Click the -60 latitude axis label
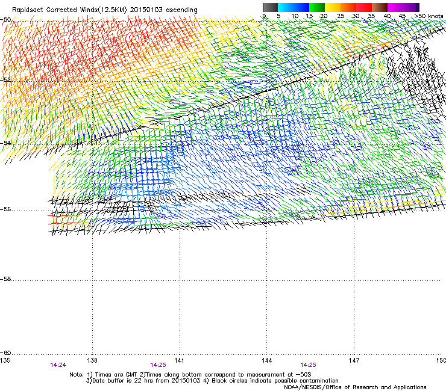The height and width of the screenshot is (391, 446). tap(5, 353)
